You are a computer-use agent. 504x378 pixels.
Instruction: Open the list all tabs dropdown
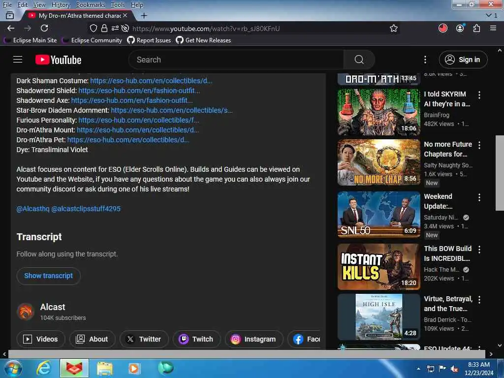(x=491, y=15)
